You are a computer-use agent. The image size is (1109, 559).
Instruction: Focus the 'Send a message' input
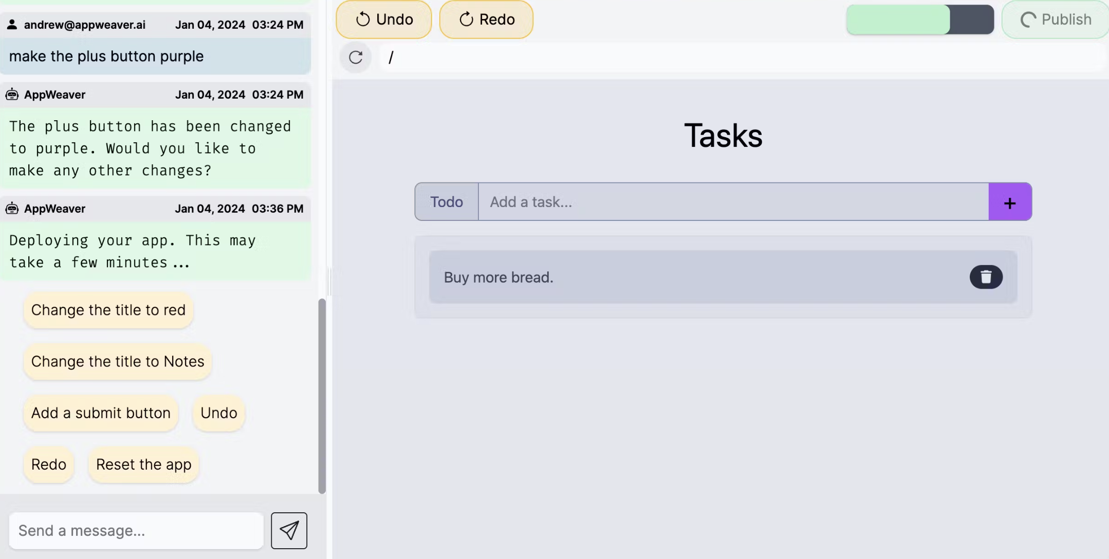[136, 530]
